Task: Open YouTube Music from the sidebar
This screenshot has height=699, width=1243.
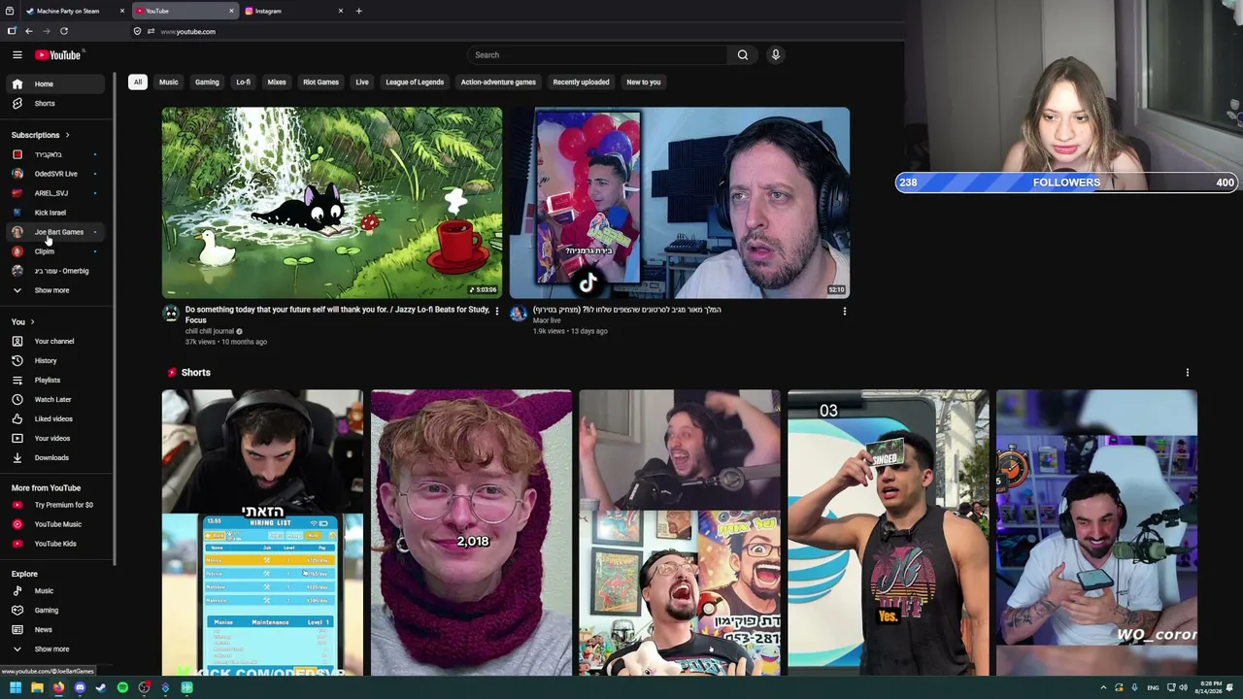Action: tap(54, 524)
